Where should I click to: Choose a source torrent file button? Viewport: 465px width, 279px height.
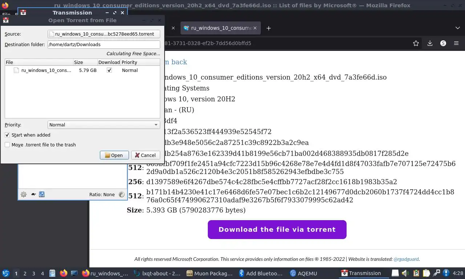(x=104, y=34)
